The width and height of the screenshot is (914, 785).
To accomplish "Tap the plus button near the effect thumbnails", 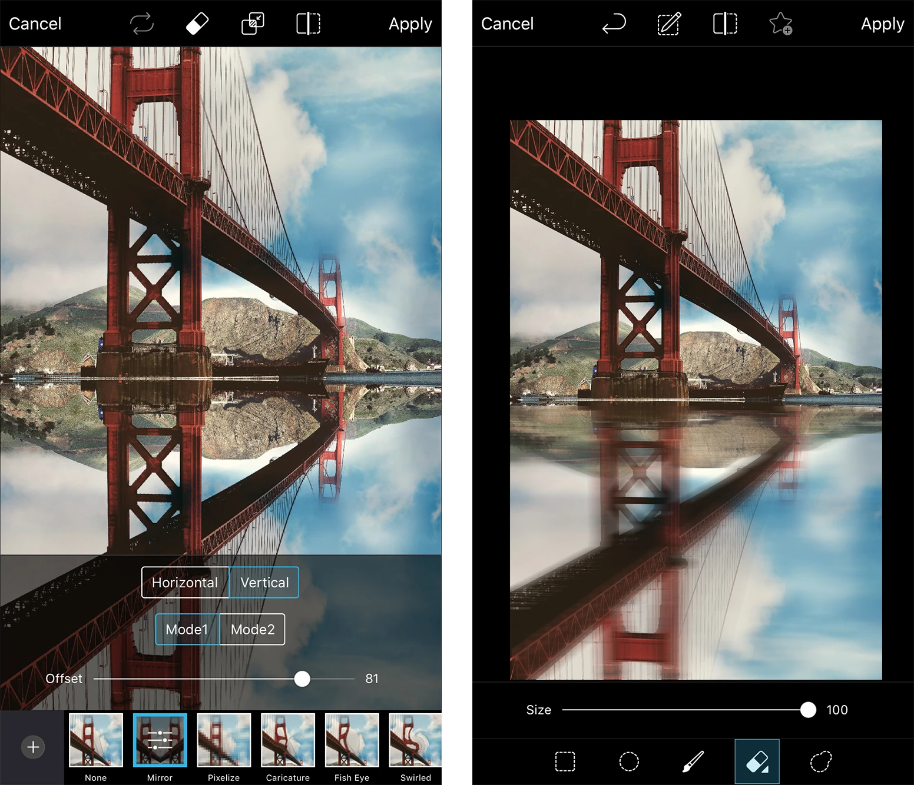I will (x=33, y=747).
